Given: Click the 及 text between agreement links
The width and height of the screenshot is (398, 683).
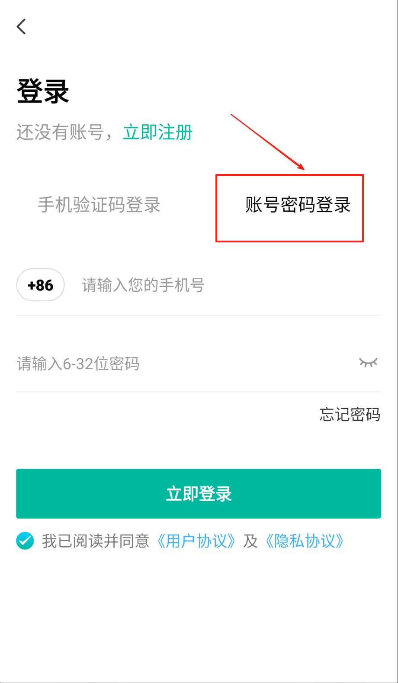Looking at the screenshot, I should 250,541.
